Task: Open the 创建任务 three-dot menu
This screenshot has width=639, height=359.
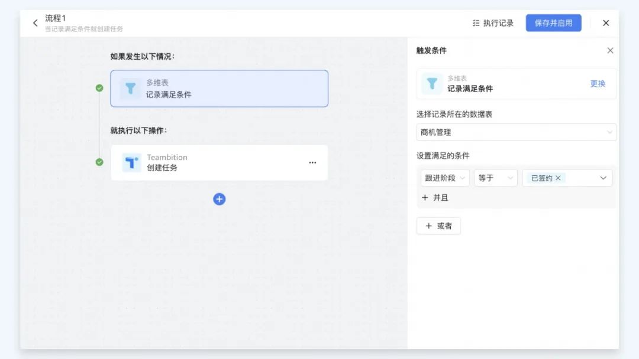Action: click(x=312, y=162)
